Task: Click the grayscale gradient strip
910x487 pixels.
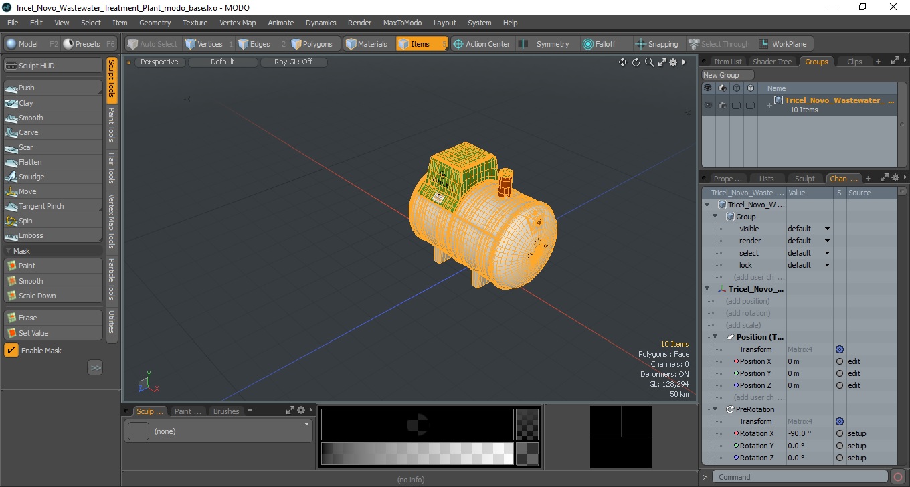Action: [x=417, y=454]
